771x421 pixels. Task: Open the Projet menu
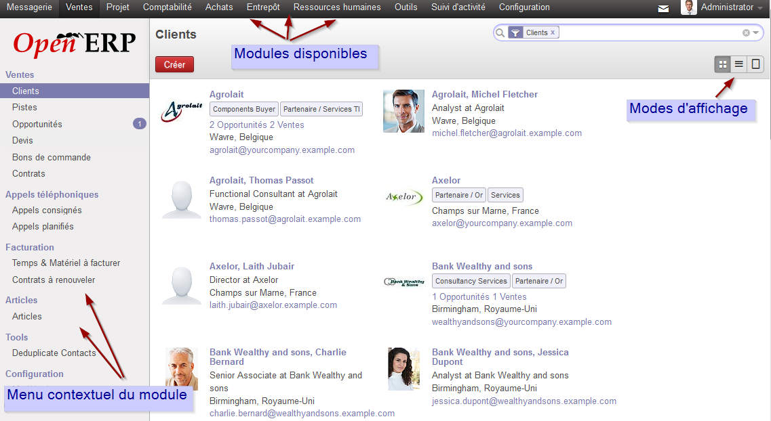click(x=118, y=7)
